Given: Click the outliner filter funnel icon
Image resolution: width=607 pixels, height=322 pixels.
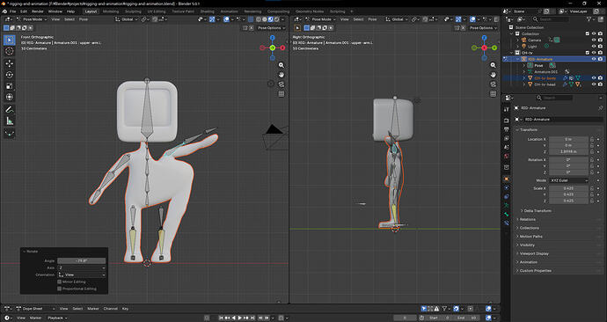Looking at the screenshot, I should click(589, 19).
